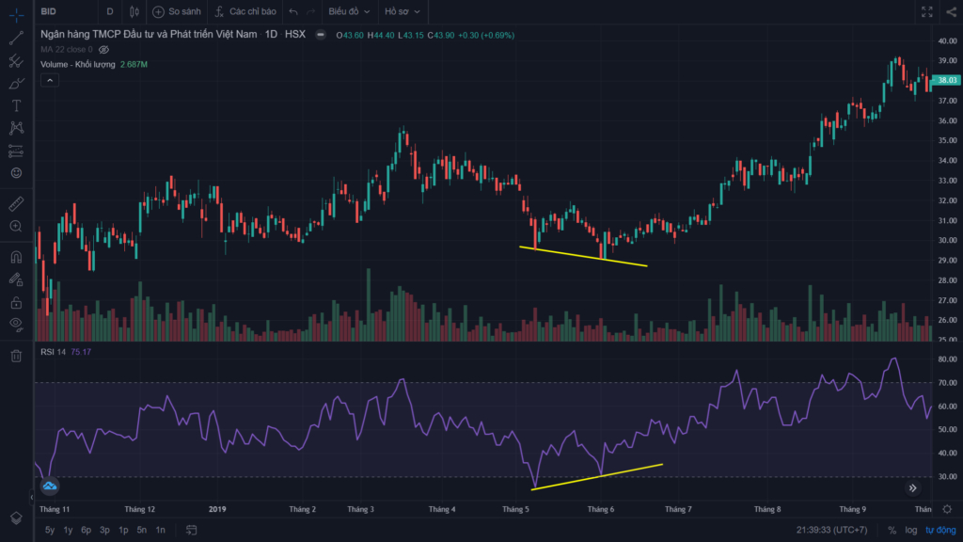Select the ruler measure tool
The height and width of the screenshot is (542, 963).
click(x=17, y=203)
